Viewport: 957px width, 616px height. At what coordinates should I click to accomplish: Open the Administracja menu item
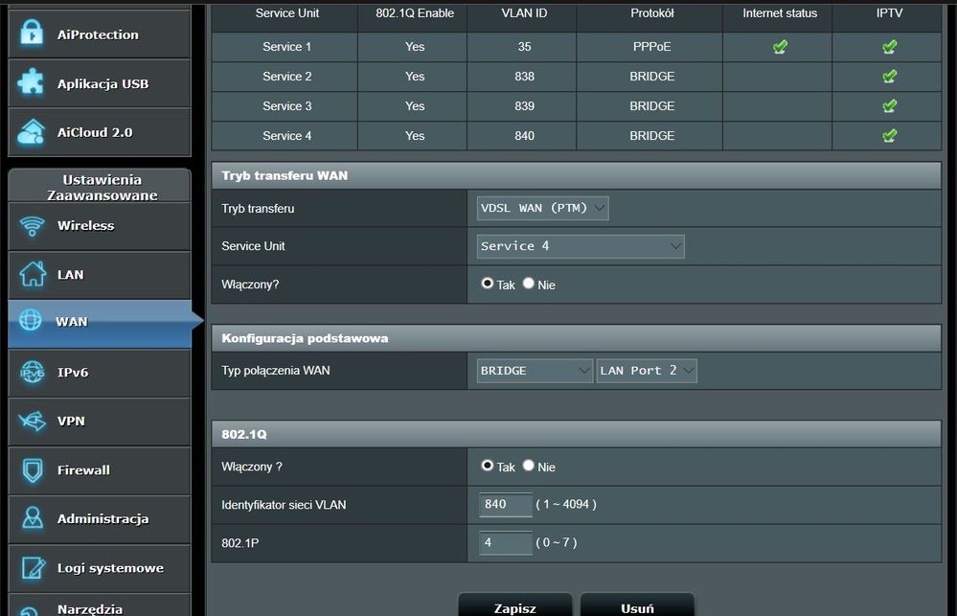(102, 519)
